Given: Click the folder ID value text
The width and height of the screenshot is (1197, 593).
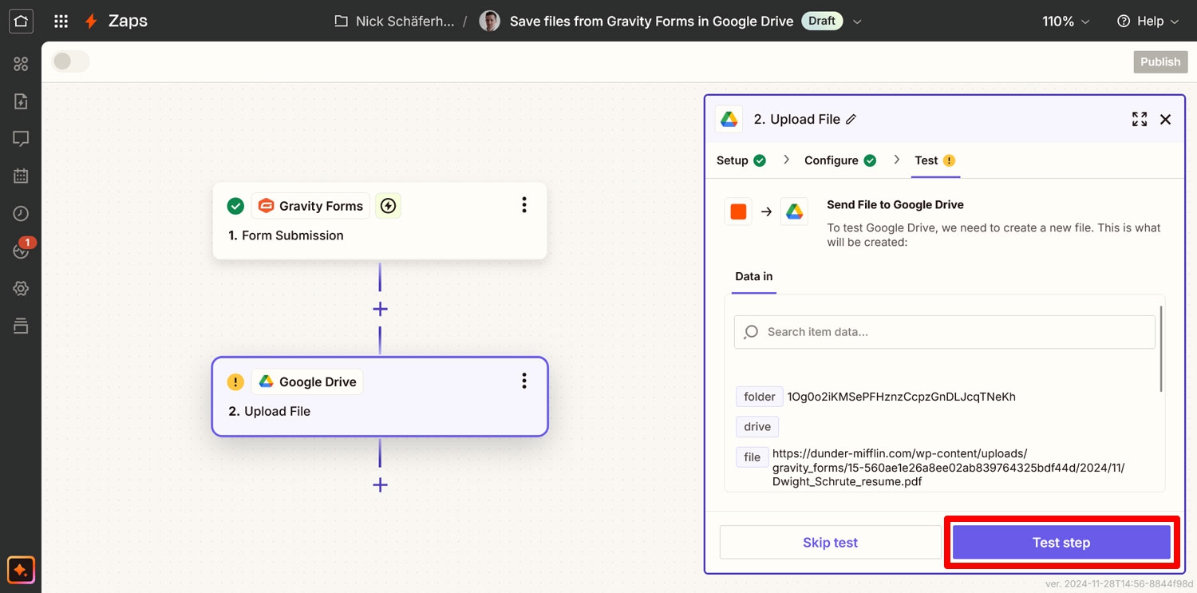Looking at the screenshot, I should pyautogui.click(x=902, y=397).
